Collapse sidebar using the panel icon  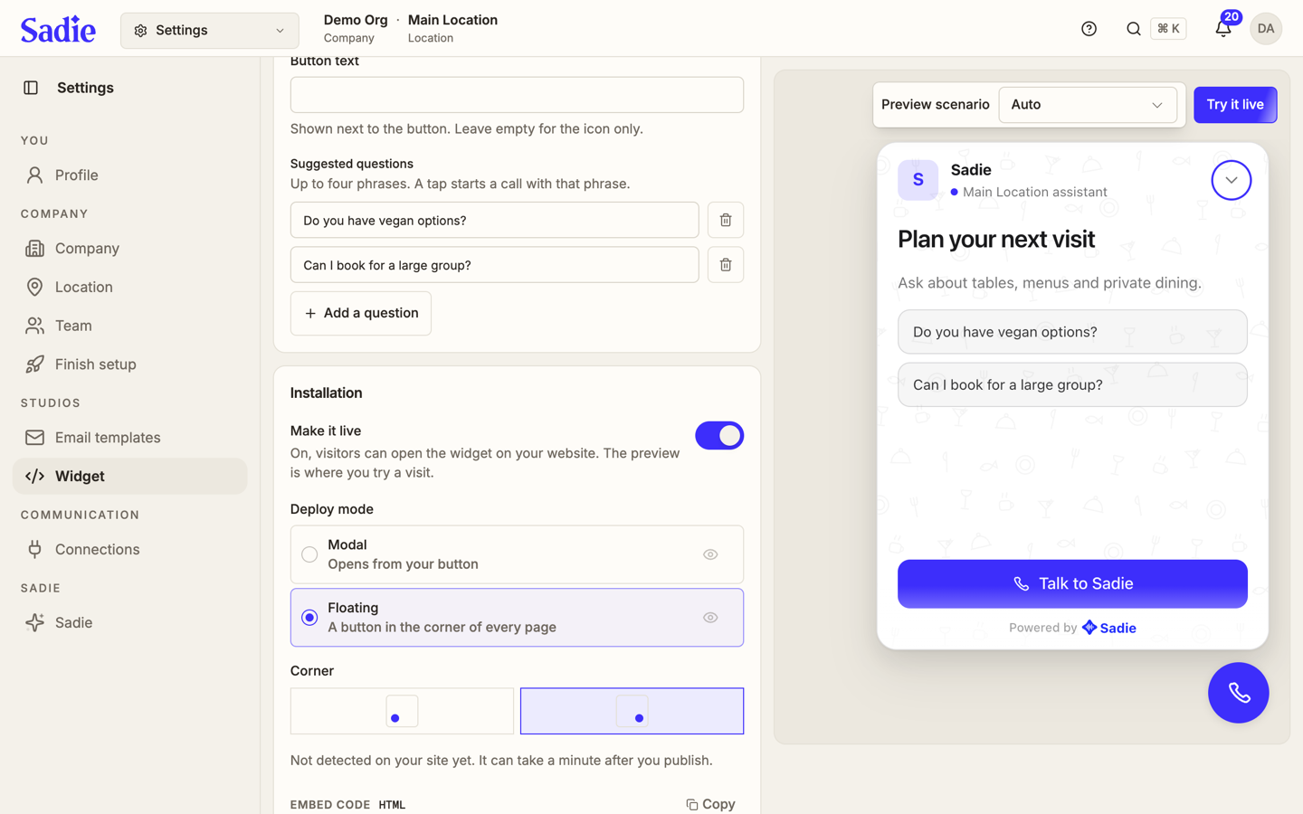point(31,88)
